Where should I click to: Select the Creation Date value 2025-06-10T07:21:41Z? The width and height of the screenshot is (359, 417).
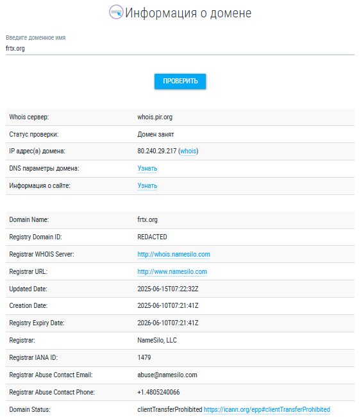tap(168, 305)
